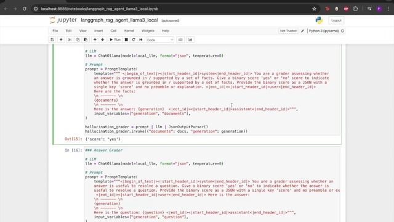Open the purple profile avatar
Screen dimensions: 394x222
(x=379, y=9)
